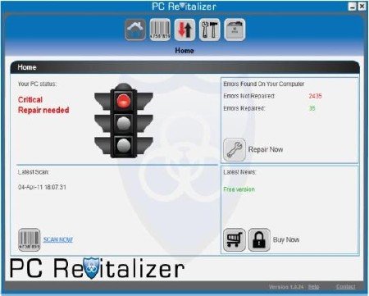369x296 pixels.
Task: Click the traffic light status image
Action: (124, 121)
